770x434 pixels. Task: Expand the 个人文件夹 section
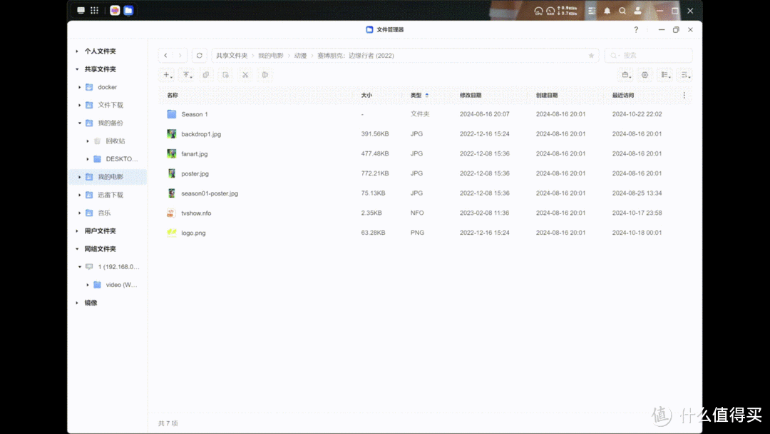pos(77,51)
